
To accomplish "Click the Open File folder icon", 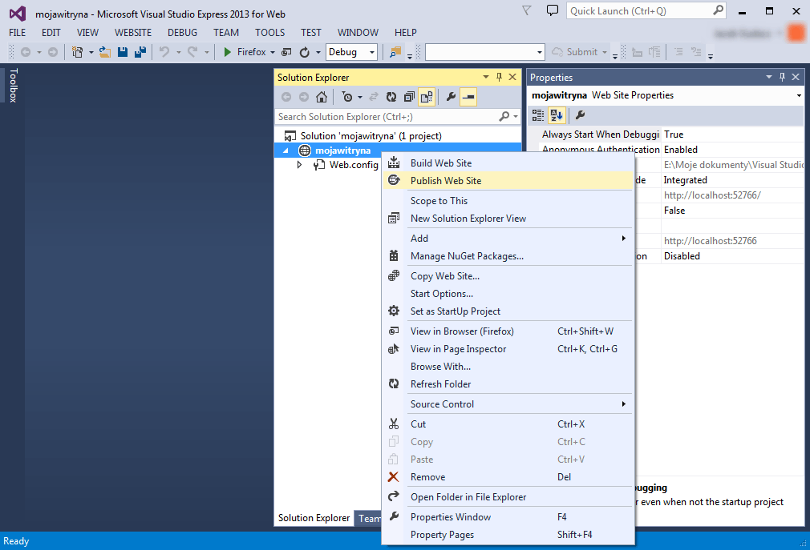I will pyautogui.click(x=105, y=52).
